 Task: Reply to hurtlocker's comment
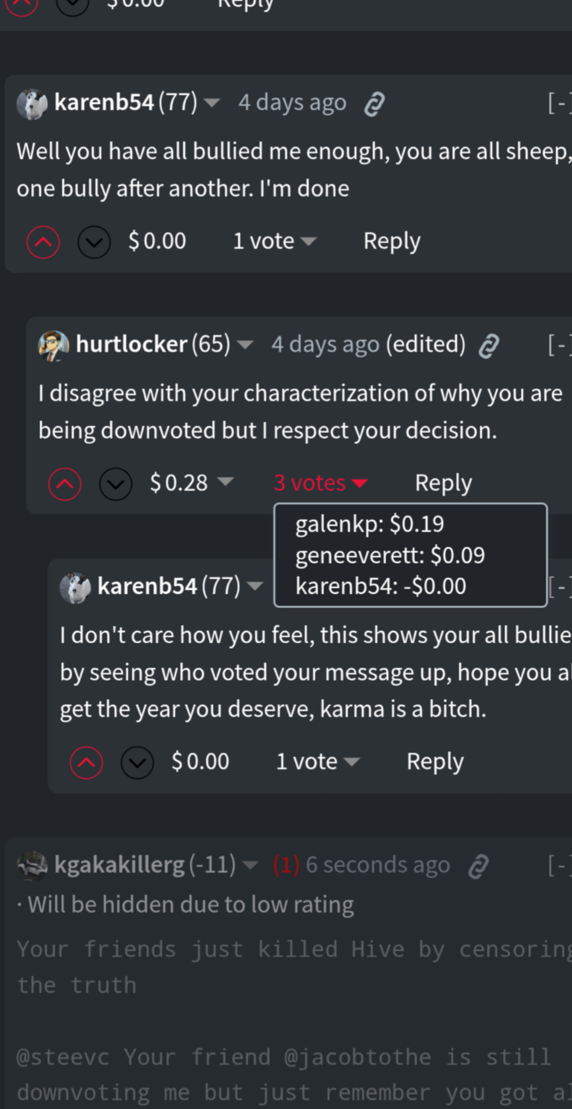click(x=443, y=483)
